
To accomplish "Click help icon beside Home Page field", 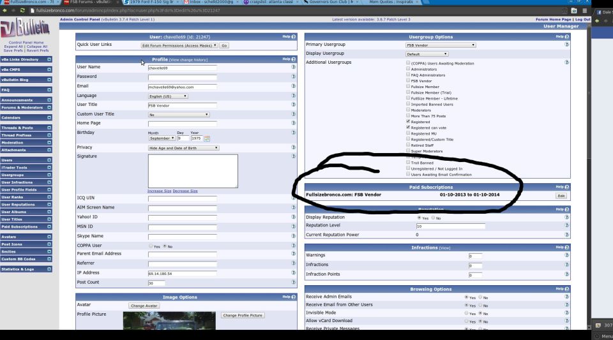I will pos(293,123).
